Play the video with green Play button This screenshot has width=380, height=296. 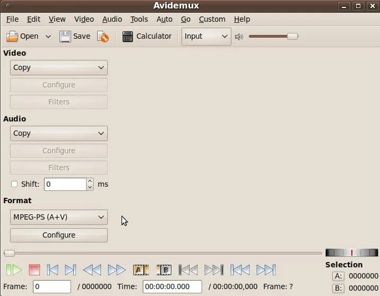(x=14, y=270)
